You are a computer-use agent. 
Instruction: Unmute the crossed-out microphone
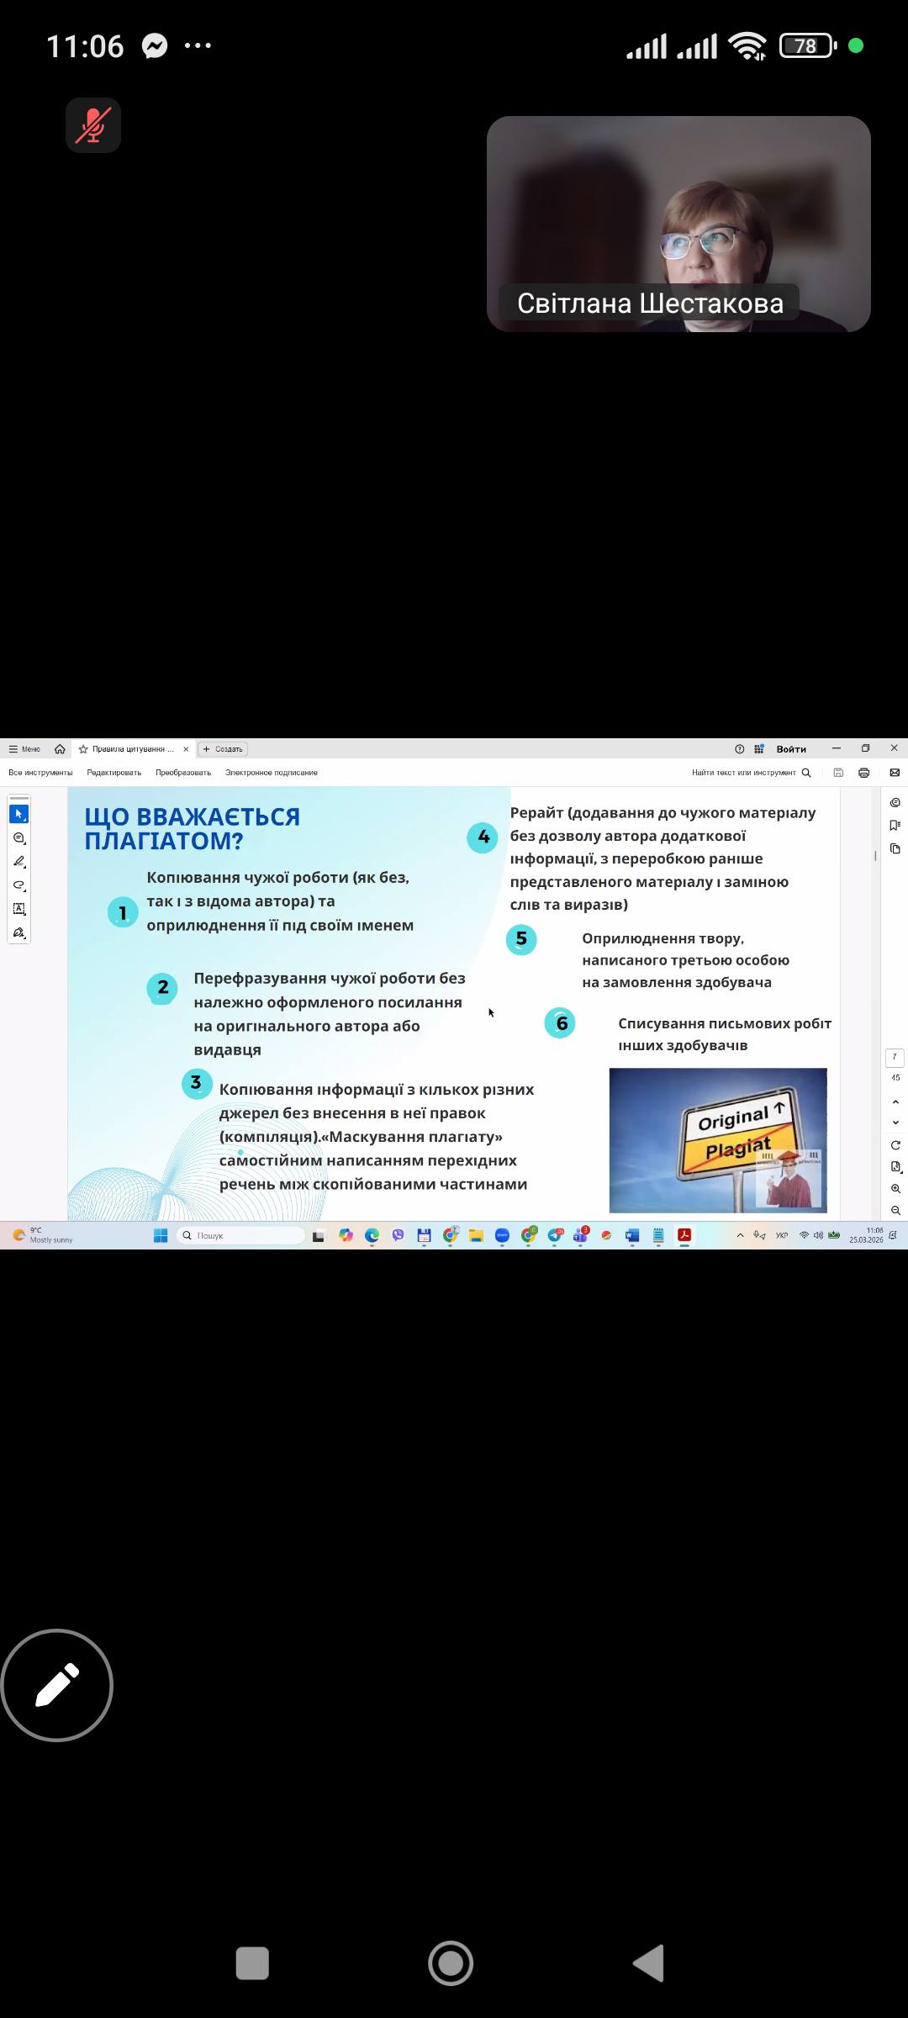(93, 125)
